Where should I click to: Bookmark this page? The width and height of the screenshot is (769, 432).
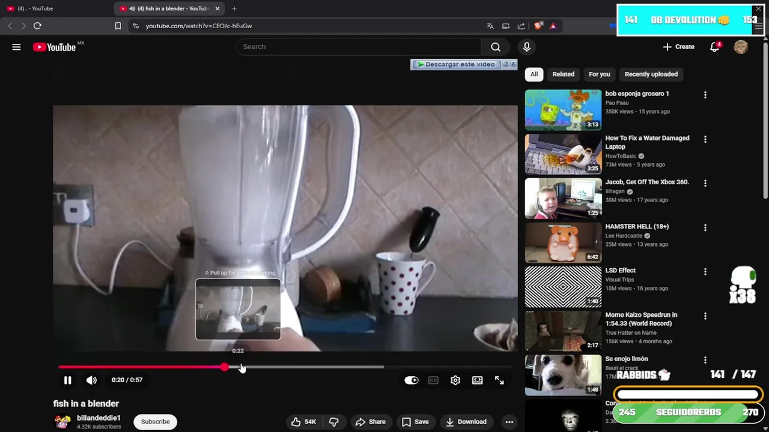tap(118, 26)
